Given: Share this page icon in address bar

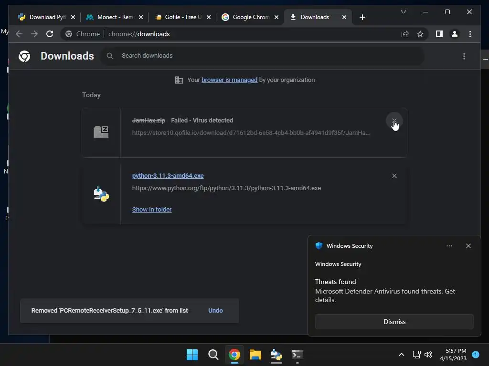Looking at the screenshot, I should point(405,34).
